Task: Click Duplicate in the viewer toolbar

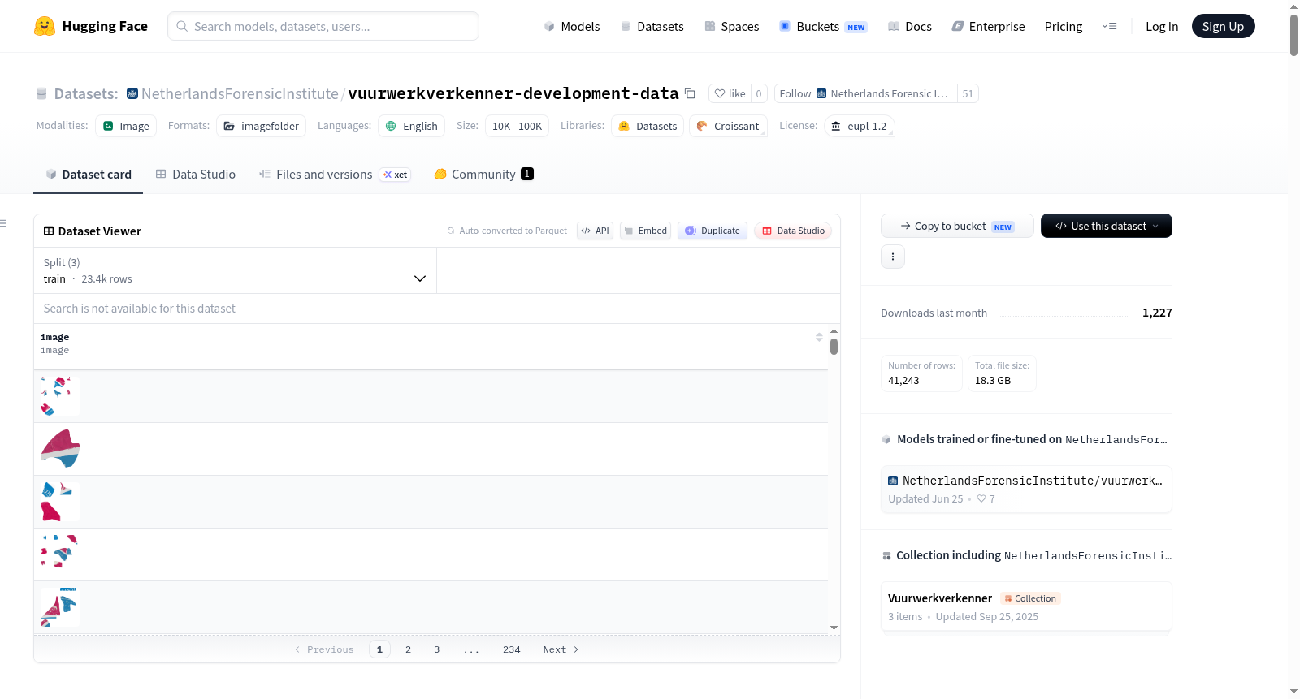Action: point(712,231)
